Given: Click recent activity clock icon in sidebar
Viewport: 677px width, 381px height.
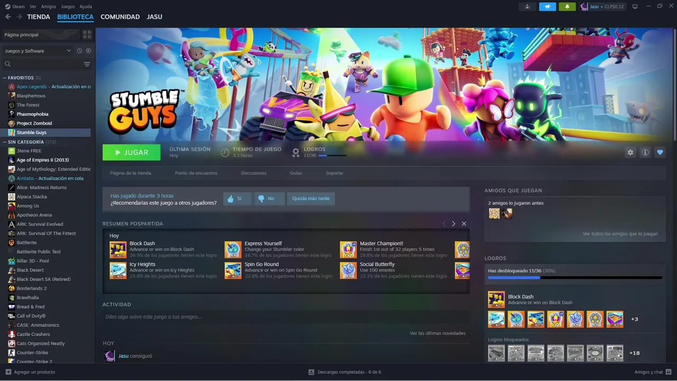Looking at the screenshot, I should pos(79,51).
